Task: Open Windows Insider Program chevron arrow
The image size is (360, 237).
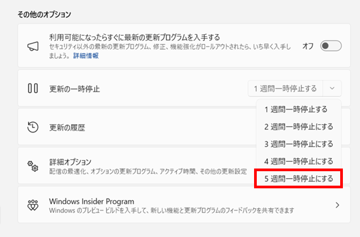Action: pos(337,205)
